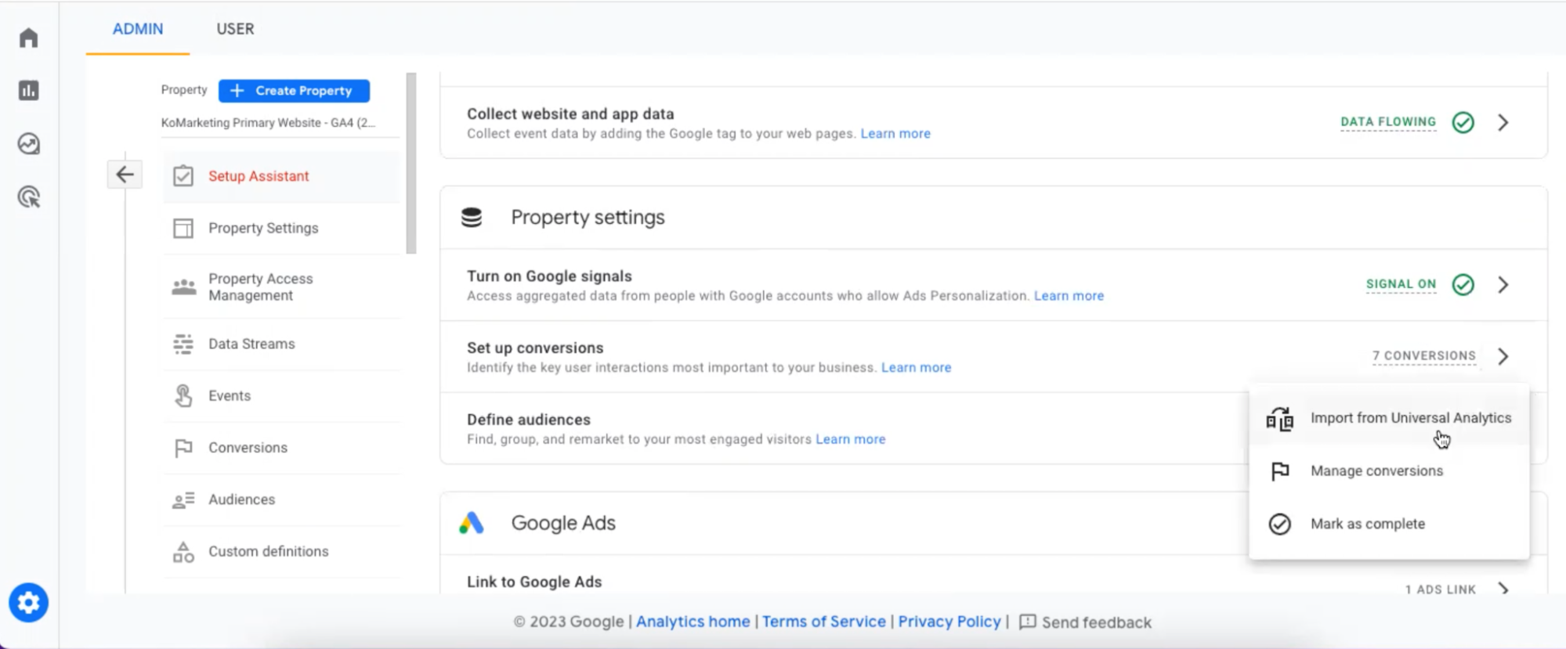Open Custom definitions in the sidebar
Screen dimensions: 1566x649
[x=281, y=552]
